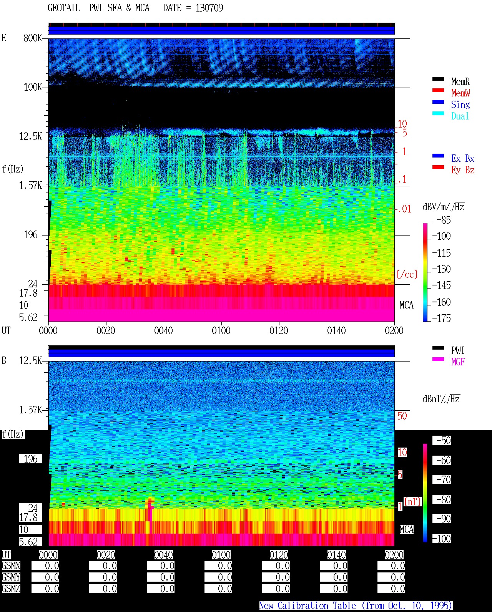
Task: Click the GSMX value under 0000
Action: pos(45,566)
